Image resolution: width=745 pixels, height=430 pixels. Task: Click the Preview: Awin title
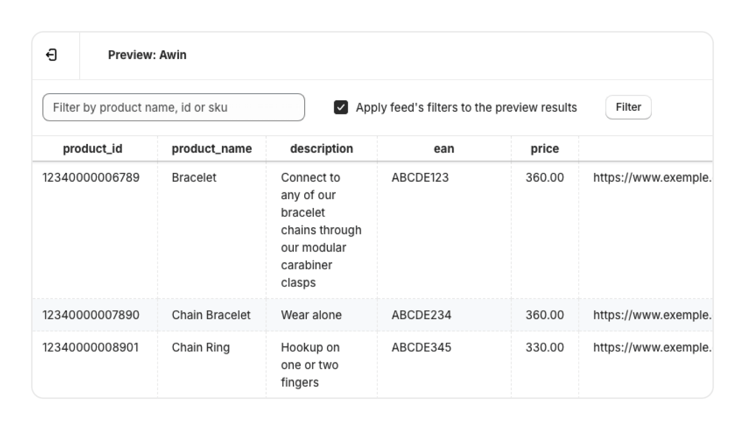(147, 55)
